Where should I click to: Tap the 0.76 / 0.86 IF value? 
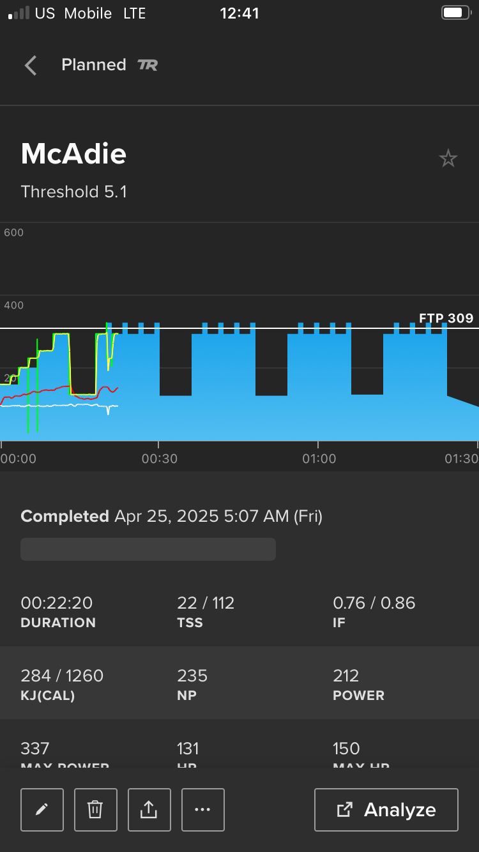pyautogui.click(x=374, y=603)
